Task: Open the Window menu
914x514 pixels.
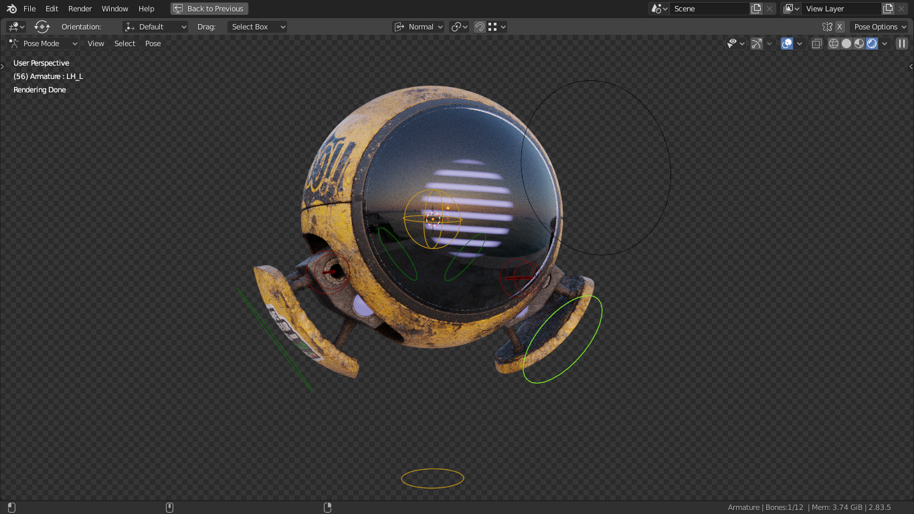Action: click(114, 9)
